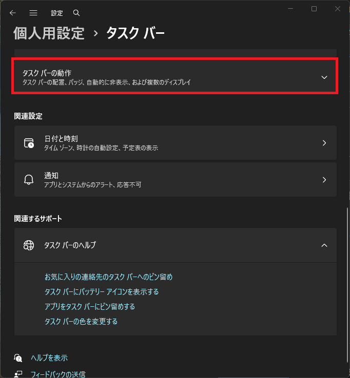Click the 通知 bell icon

point(29,180)
